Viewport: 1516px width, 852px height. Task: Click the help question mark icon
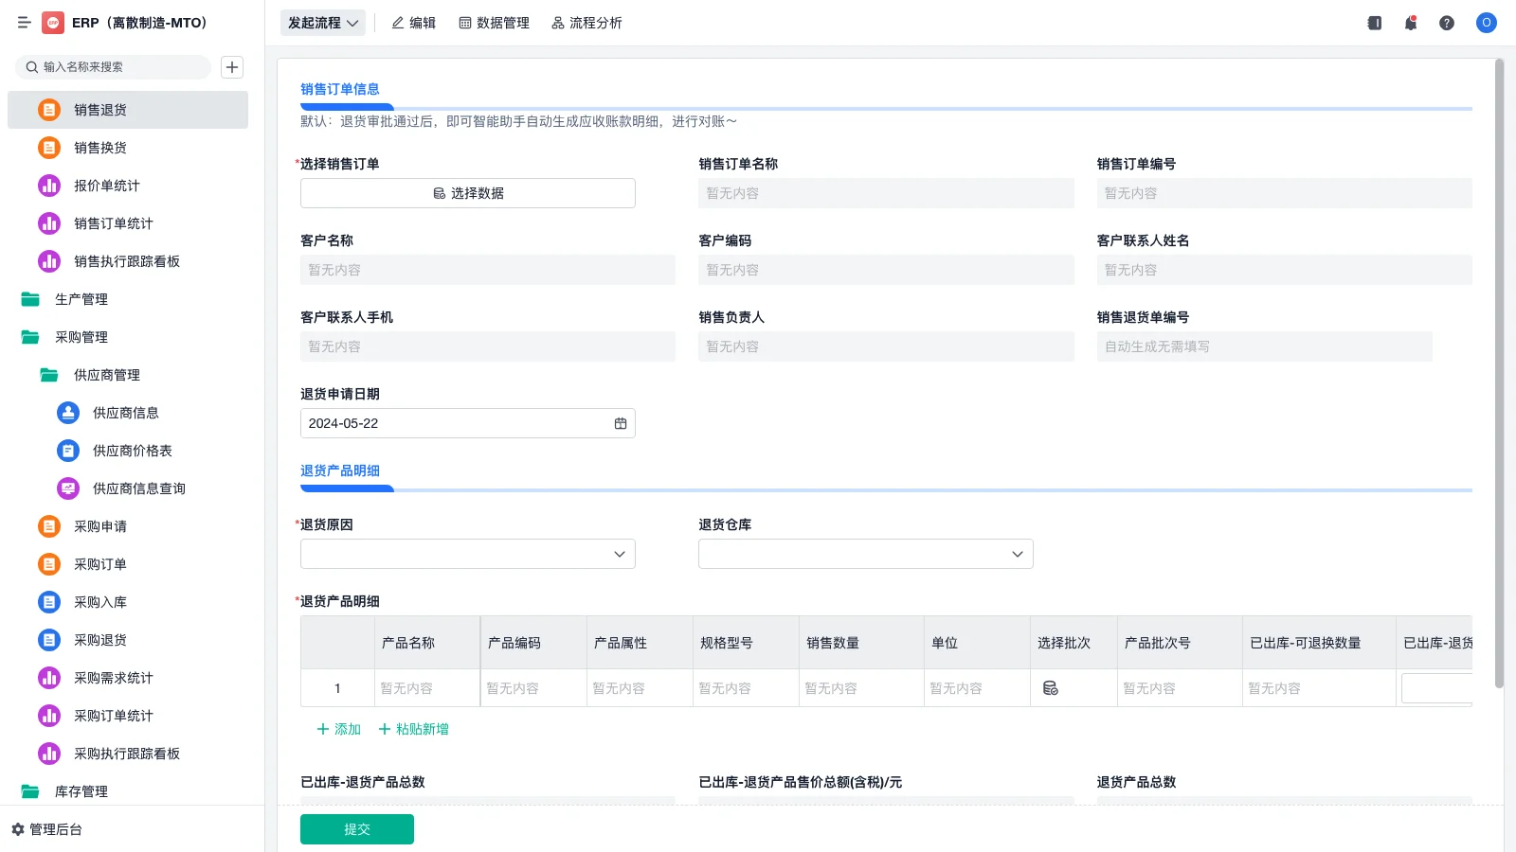coord(1447,23)
